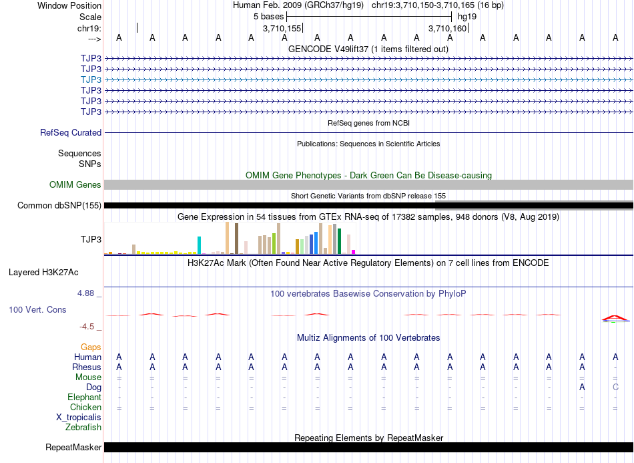Click the Zebrafish species label
The height and width of the screenshot is (463, 634).
coord(83,428)
